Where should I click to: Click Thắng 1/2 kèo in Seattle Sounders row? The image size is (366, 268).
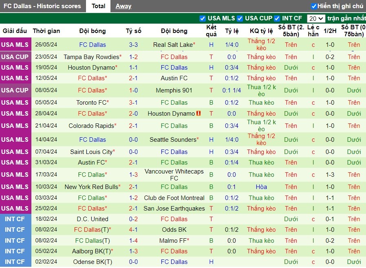[261, 139]
